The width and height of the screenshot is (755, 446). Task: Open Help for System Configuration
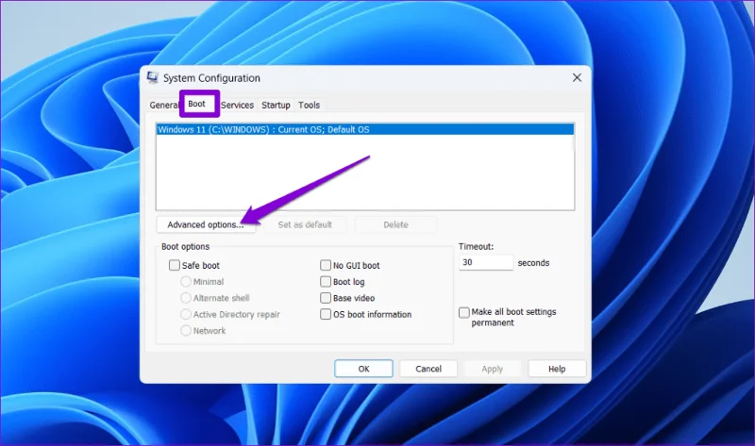[557, 369]
